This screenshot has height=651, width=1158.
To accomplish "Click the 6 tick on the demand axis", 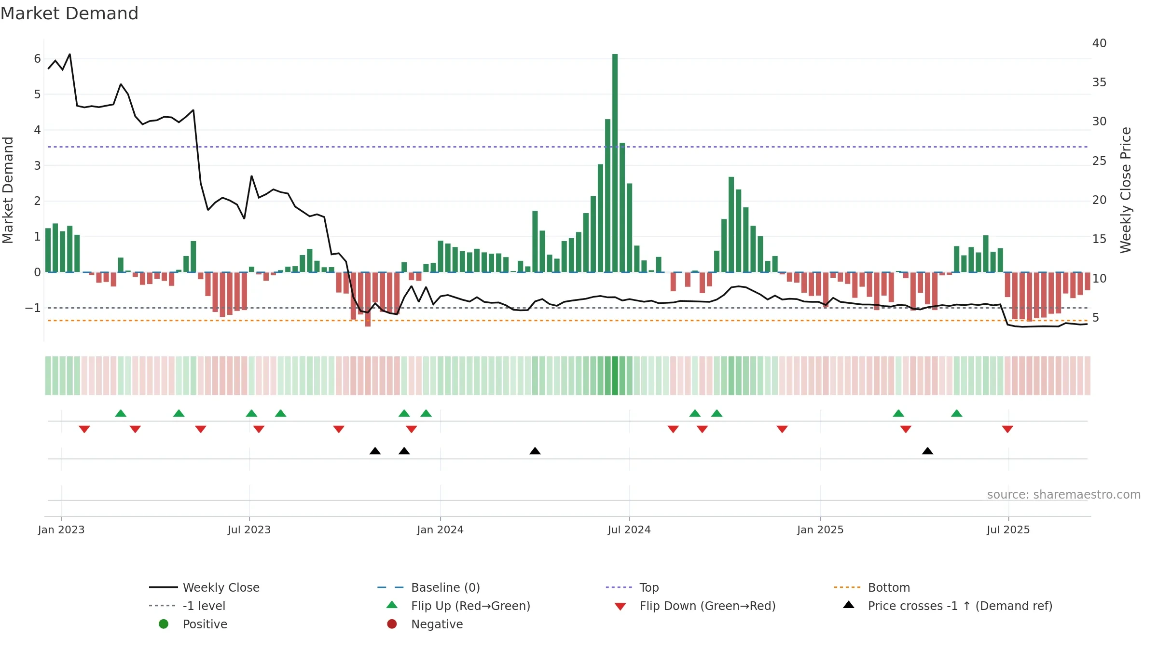I will (x=37, y=59).
